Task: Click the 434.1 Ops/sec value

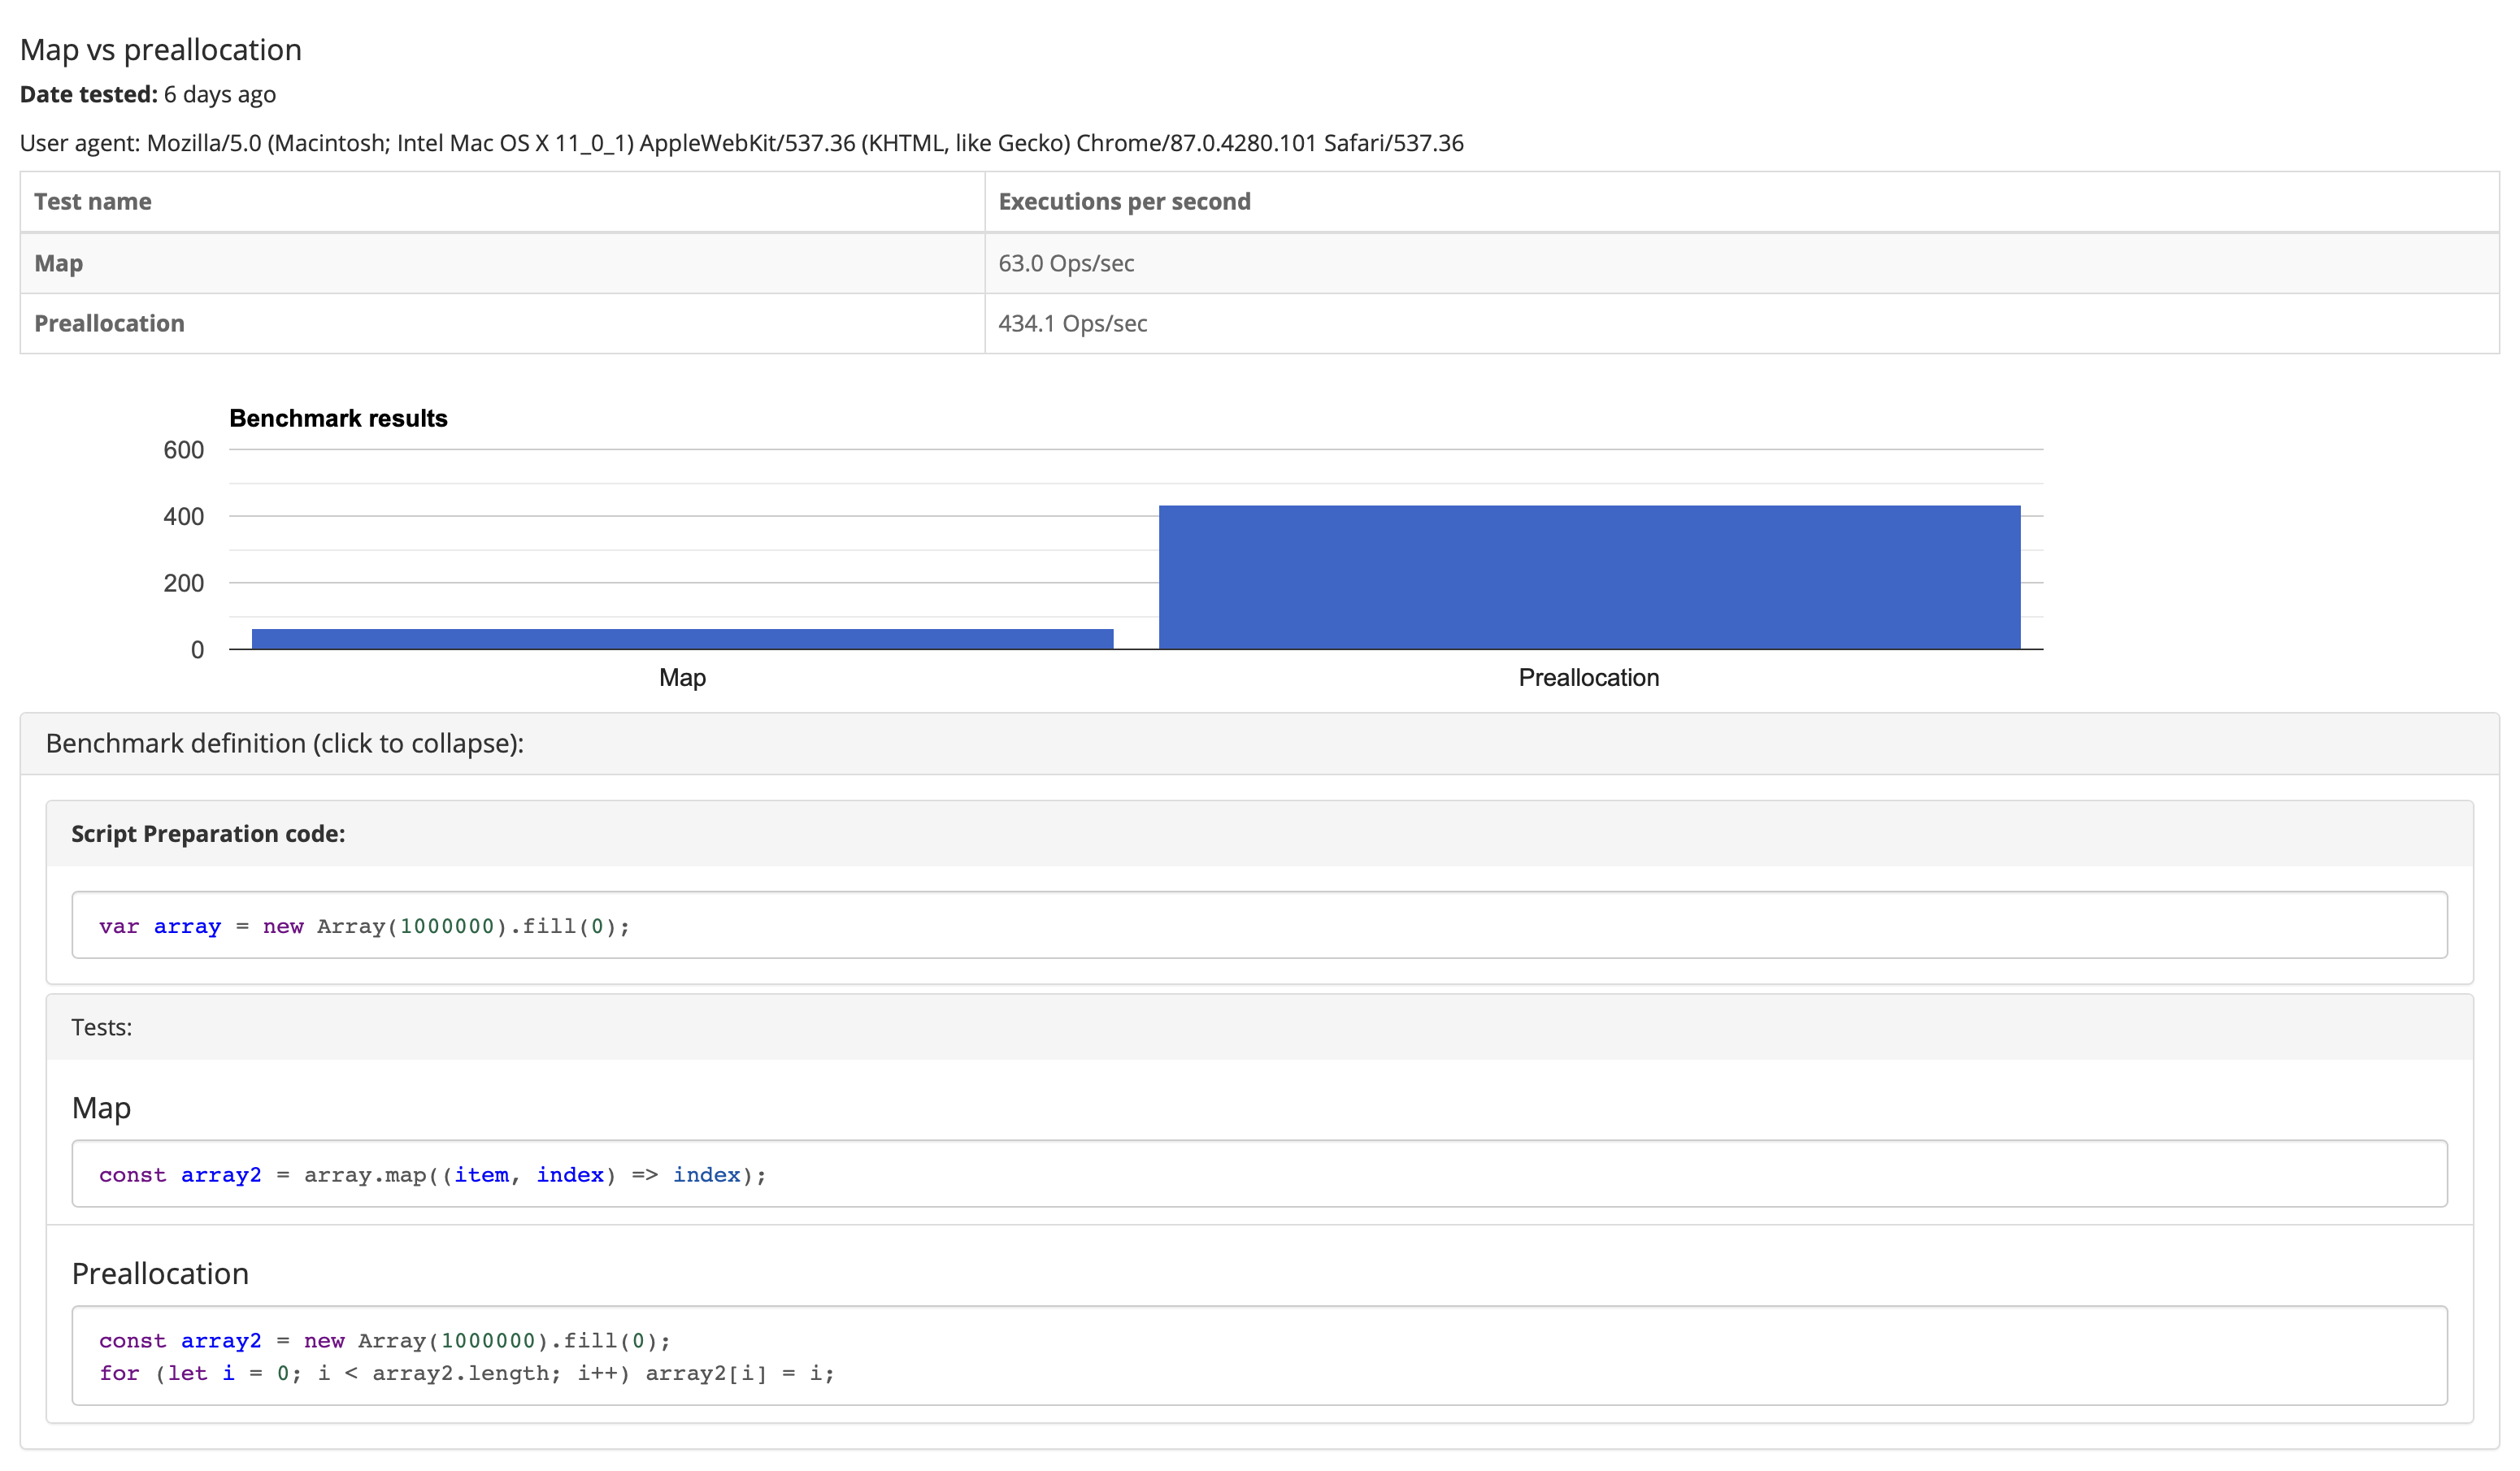Action: (1072, 323)
